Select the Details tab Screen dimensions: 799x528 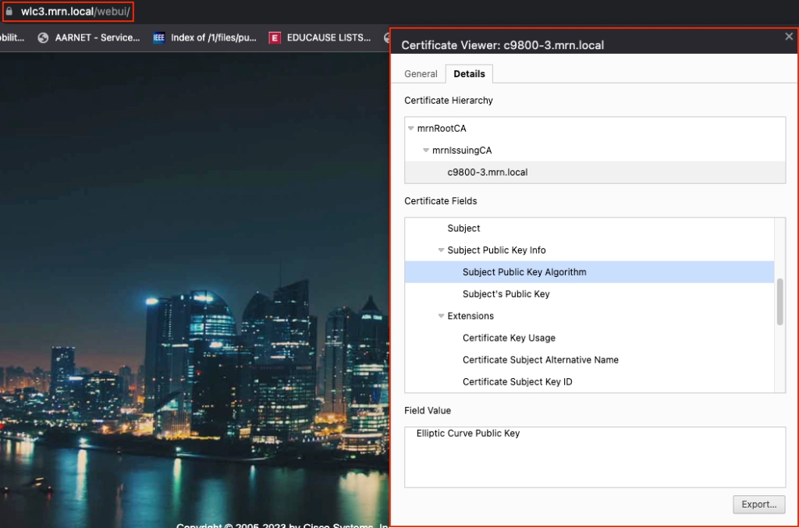pos(469,74)
